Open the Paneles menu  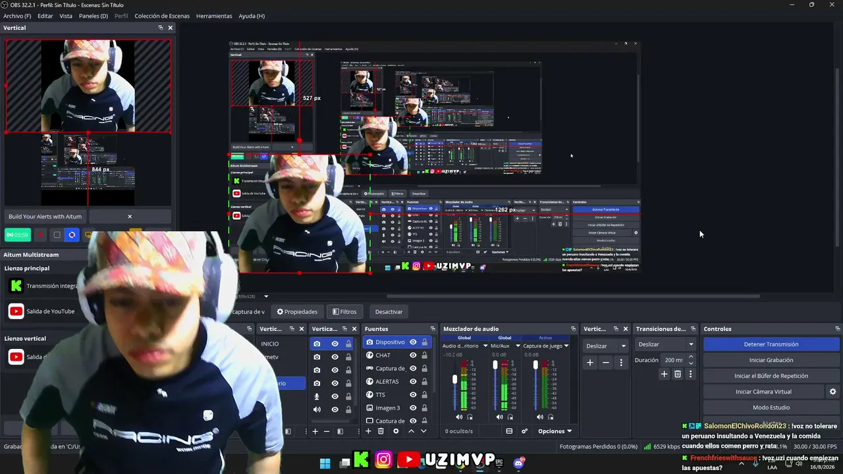tap(94, 16)
